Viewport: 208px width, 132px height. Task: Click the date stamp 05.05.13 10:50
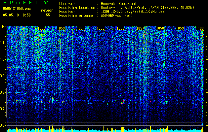[x=17, y=15]
